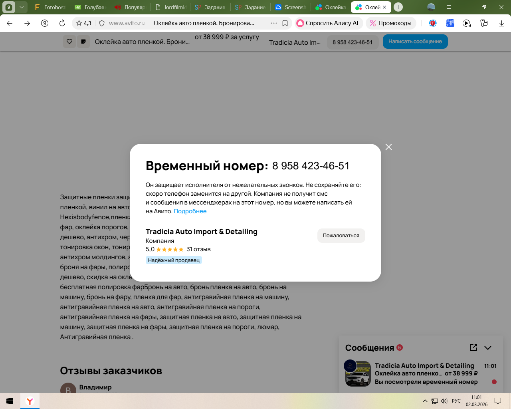
Task: Open Сообщения widget in a new window
Action: tap(473, 347)
